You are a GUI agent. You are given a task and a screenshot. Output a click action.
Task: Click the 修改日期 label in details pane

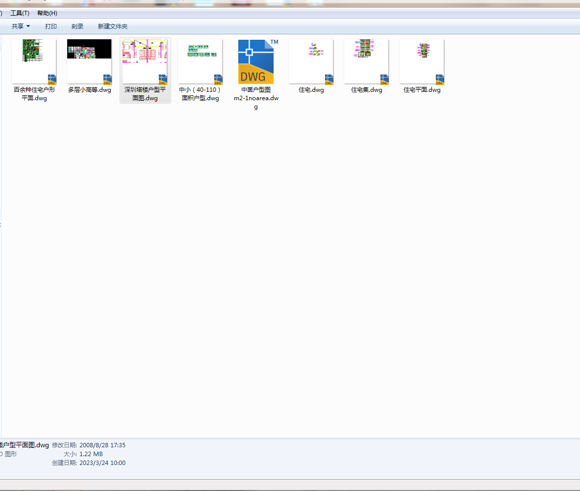[x=64, y=445]
